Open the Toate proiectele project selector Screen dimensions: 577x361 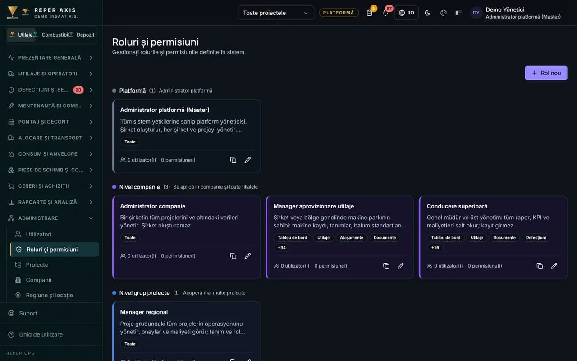(x=276, y=13)
